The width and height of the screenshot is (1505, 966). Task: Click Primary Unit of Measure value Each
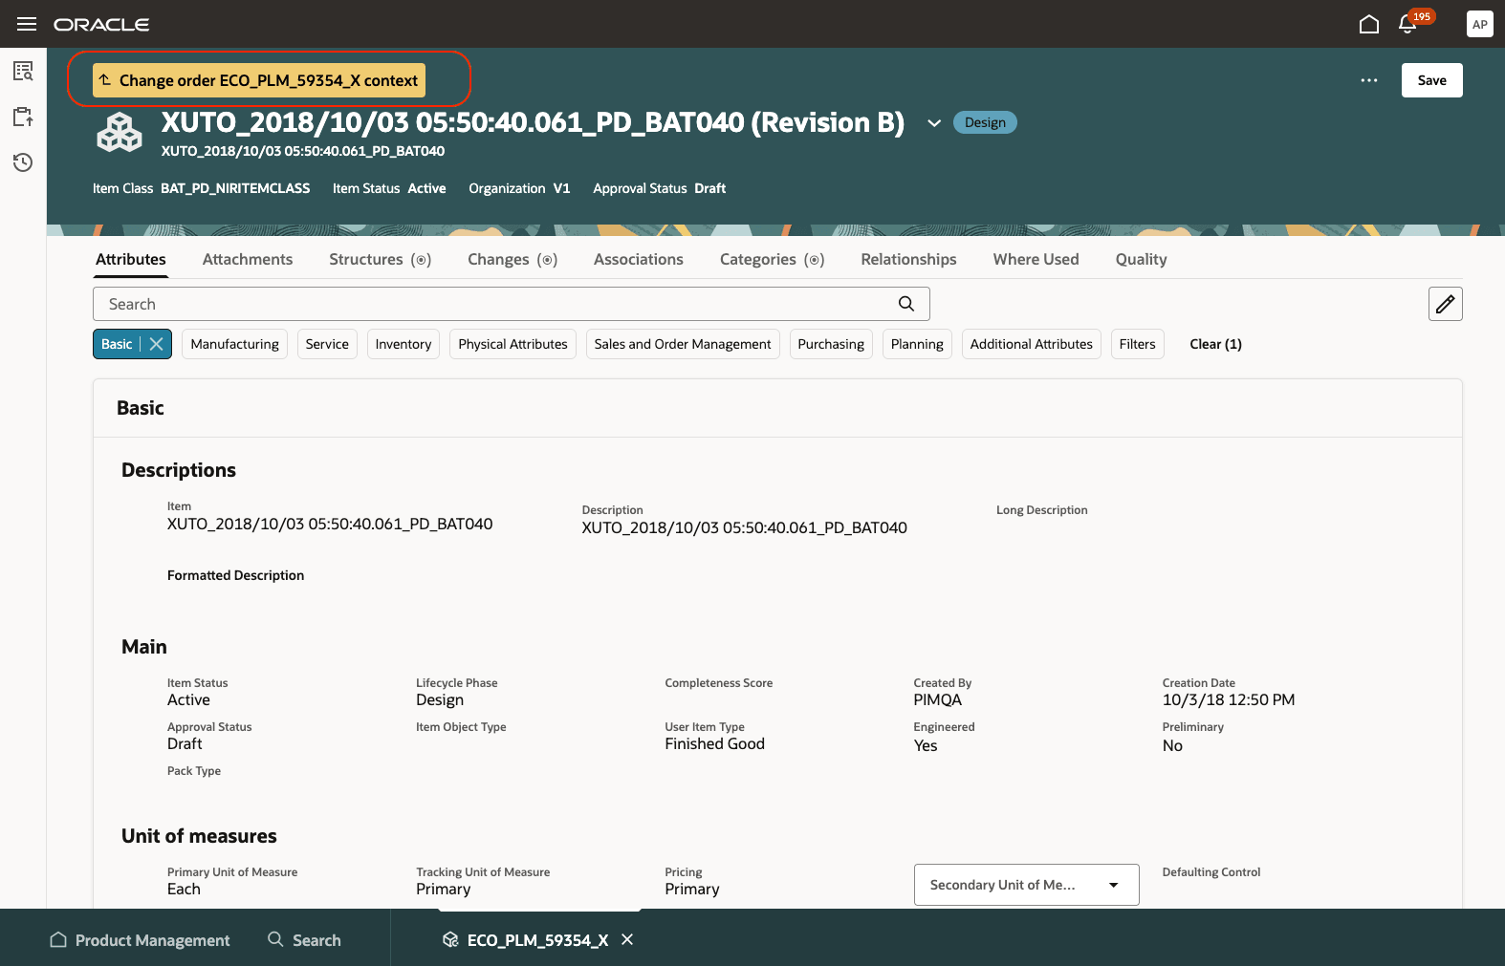tap(184, 890)
